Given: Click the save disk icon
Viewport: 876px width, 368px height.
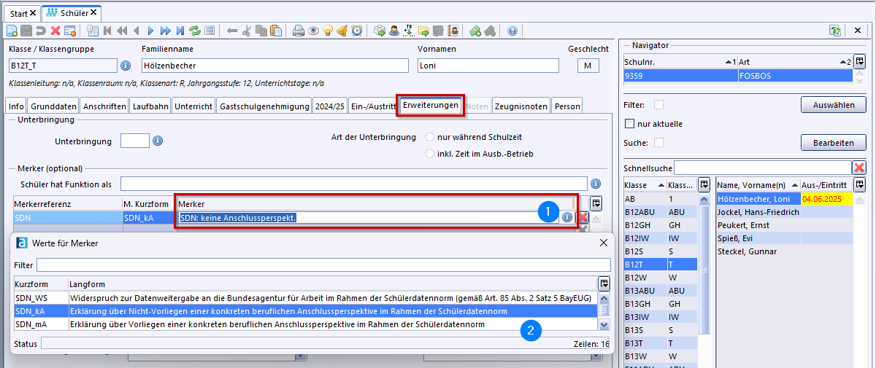Looking at the screenshot, I should (26, 31).
